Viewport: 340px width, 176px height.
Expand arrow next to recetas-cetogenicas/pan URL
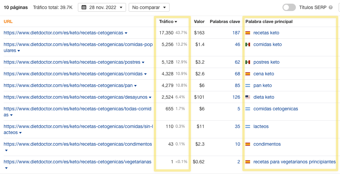135,86
